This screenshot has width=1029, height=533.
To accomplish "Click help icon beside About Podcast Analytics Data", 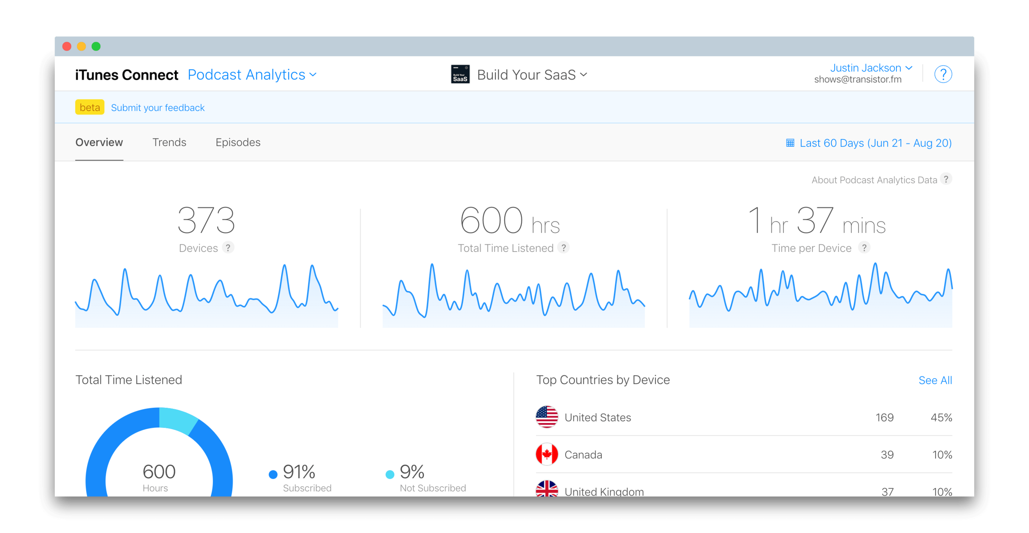I will coord(946,179).
